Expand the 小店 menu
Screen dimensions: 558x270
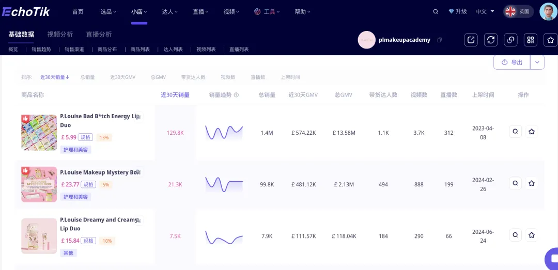[139, 12]
